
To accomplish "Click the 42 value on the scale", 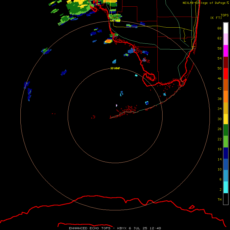I will point(220,89).
